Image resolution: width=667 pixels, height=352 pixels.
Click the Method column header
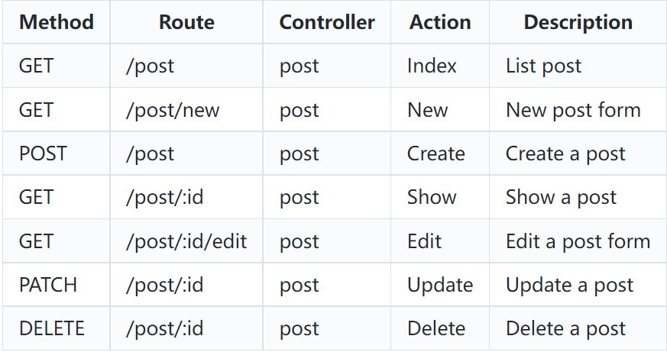[57, 22]
